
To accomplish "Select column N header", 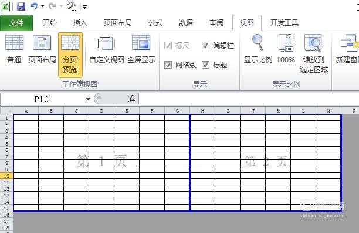I will [350, 111].
